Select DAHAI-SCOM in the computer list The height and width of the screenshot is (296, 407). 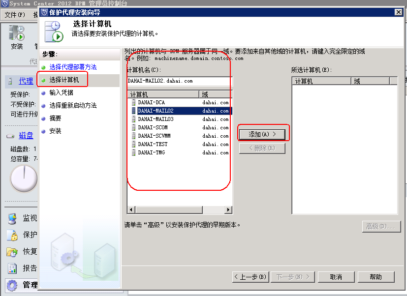180,127
